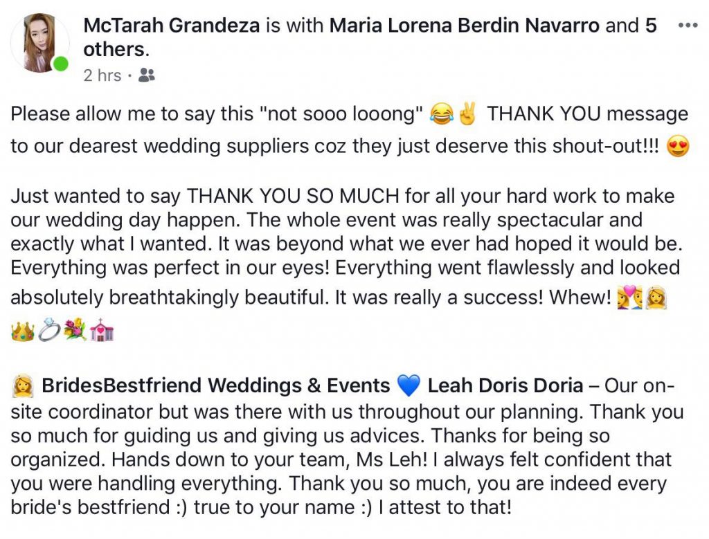Image resolution: width=709 pixels, height=539 pixels.
Task: Click the crown emoji
Action: coord(22,332)
